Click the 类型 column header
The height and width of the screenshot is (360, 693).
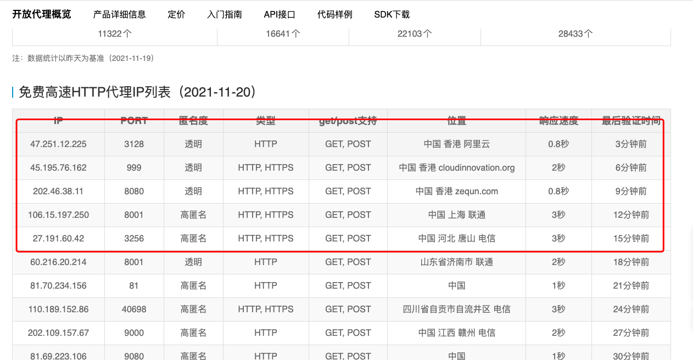click(x=266, y=121)
